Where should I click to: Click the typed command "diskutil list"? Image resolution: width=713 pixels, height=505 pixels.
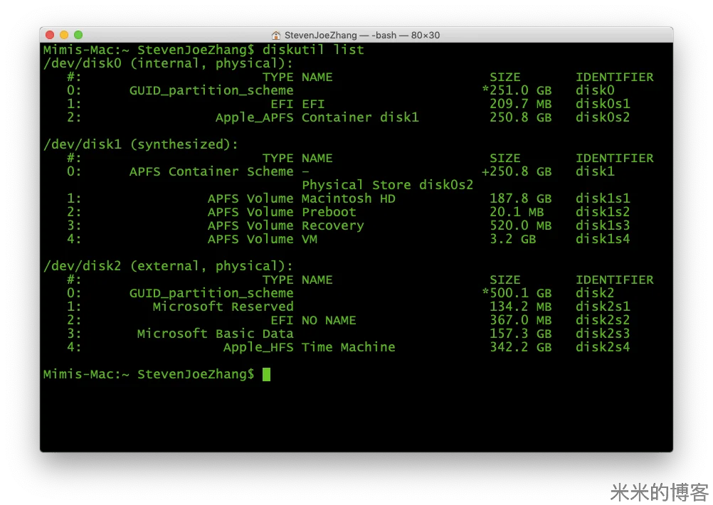click(x=313, y=49)
